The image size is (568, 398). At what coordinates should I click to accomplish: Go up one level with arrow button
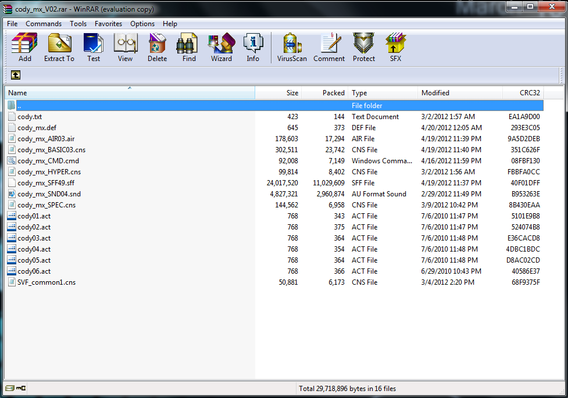16,75
